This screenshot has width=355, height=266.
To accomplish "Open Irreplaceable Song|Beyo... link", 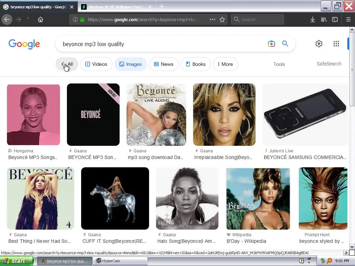I will click(x=223, y=158).
